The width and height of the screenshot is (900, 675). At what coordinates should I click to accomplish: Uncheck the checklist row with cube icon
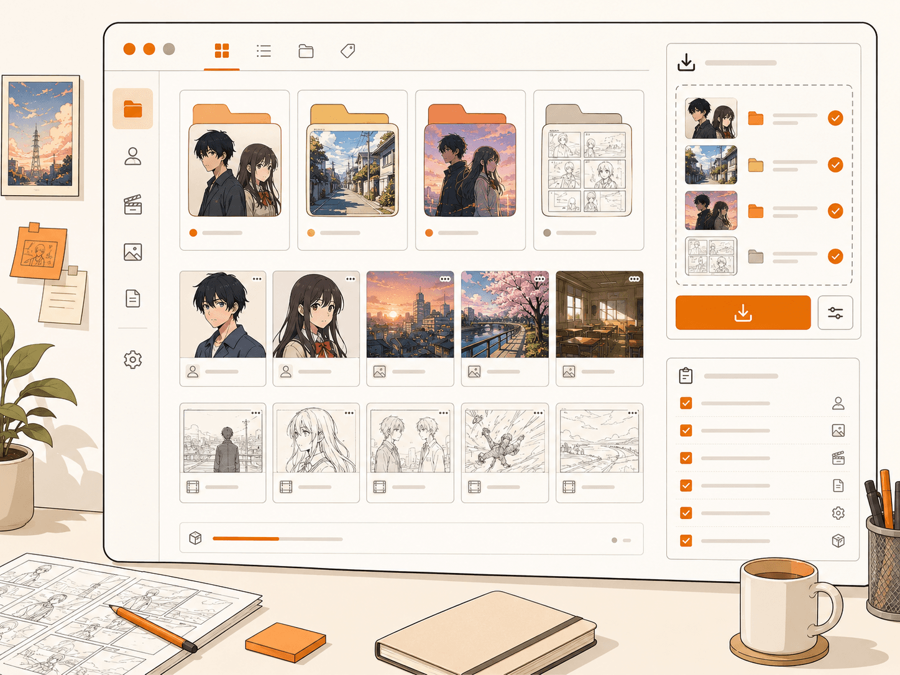coord(686,540)
